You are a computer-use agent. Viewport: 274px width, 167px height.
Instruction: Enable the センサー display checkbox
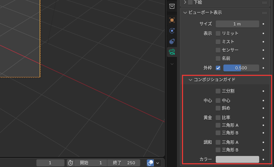218,50
